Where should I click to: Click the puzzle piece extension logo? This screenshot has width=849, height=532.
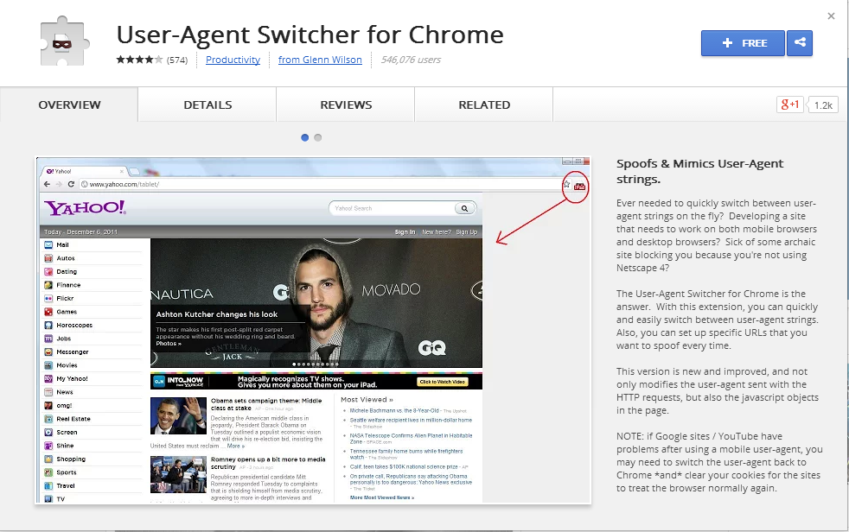click(x=65, y=41)
